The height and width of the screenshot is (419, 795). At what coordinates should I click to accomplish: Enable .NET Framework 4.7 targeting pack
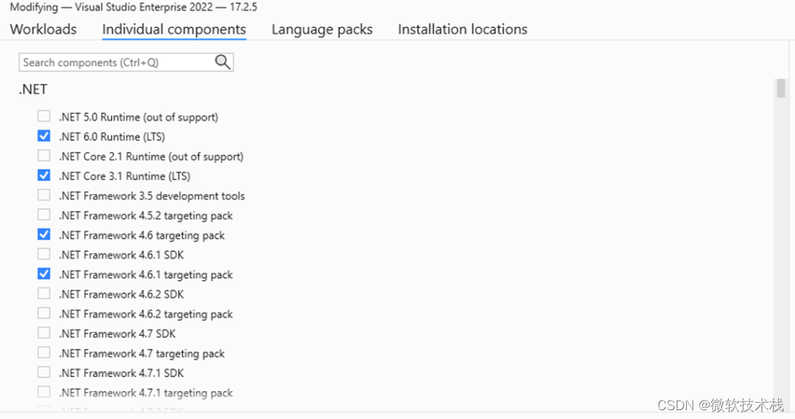tap(44, 354)
